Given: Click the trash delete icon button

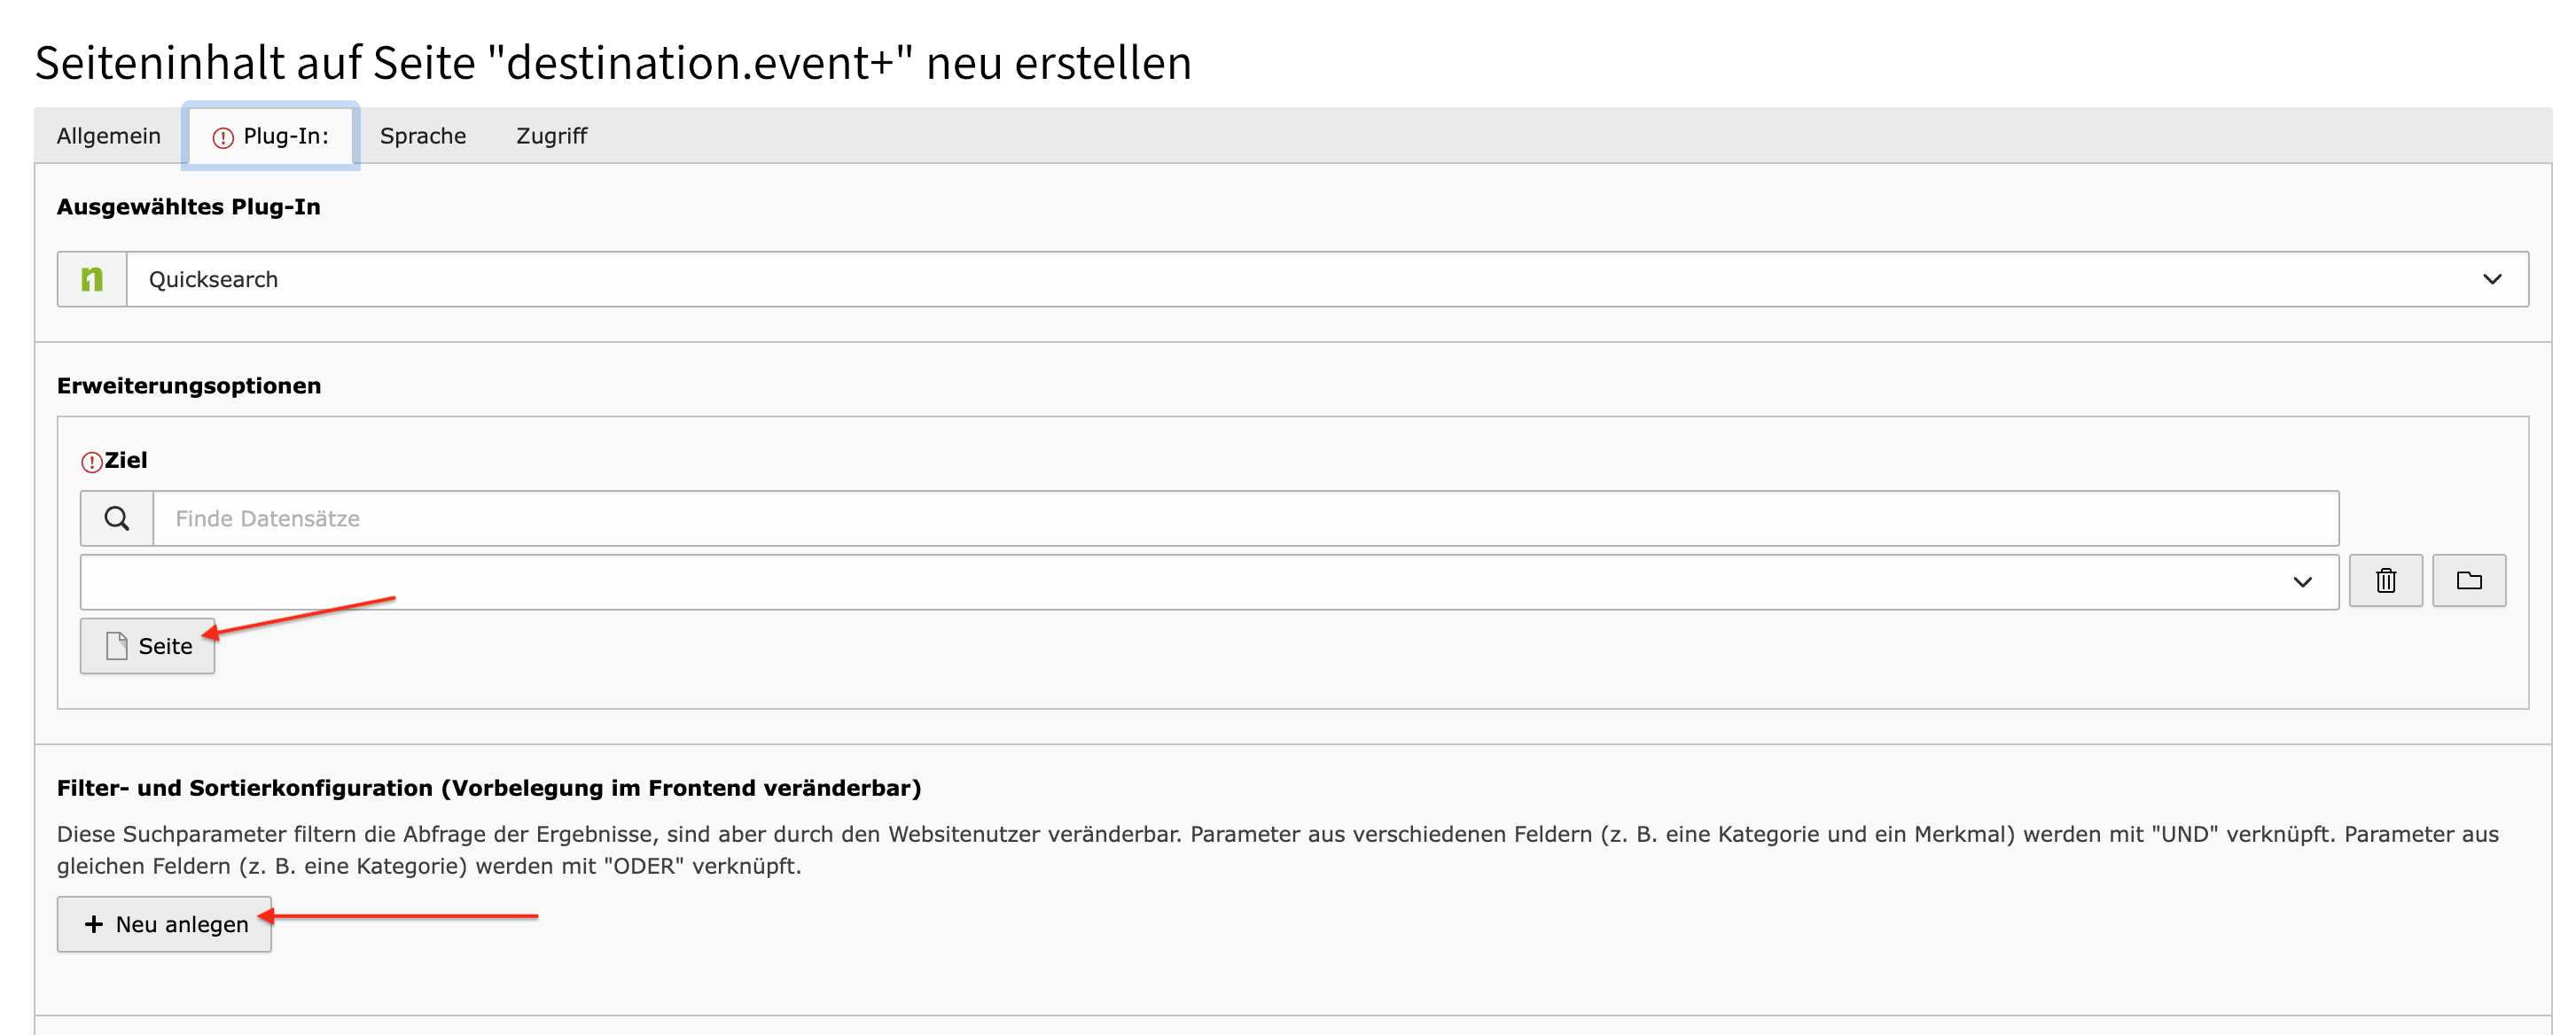Looking at the screenshot, I should (2385, 581).
